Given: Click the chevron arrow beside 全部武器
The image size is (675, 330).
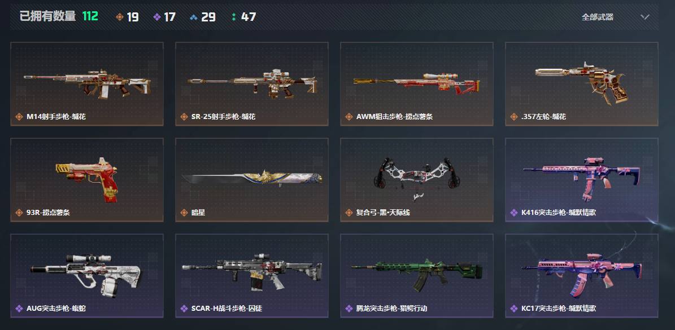Looking at the screenshot, I should click(x=644, y=17).
